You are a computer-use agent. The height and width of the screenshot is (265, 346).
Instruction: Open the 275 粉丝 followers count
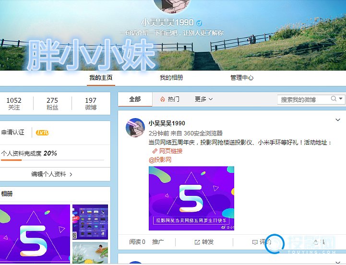pyautogui.click(x=52, y=104)
